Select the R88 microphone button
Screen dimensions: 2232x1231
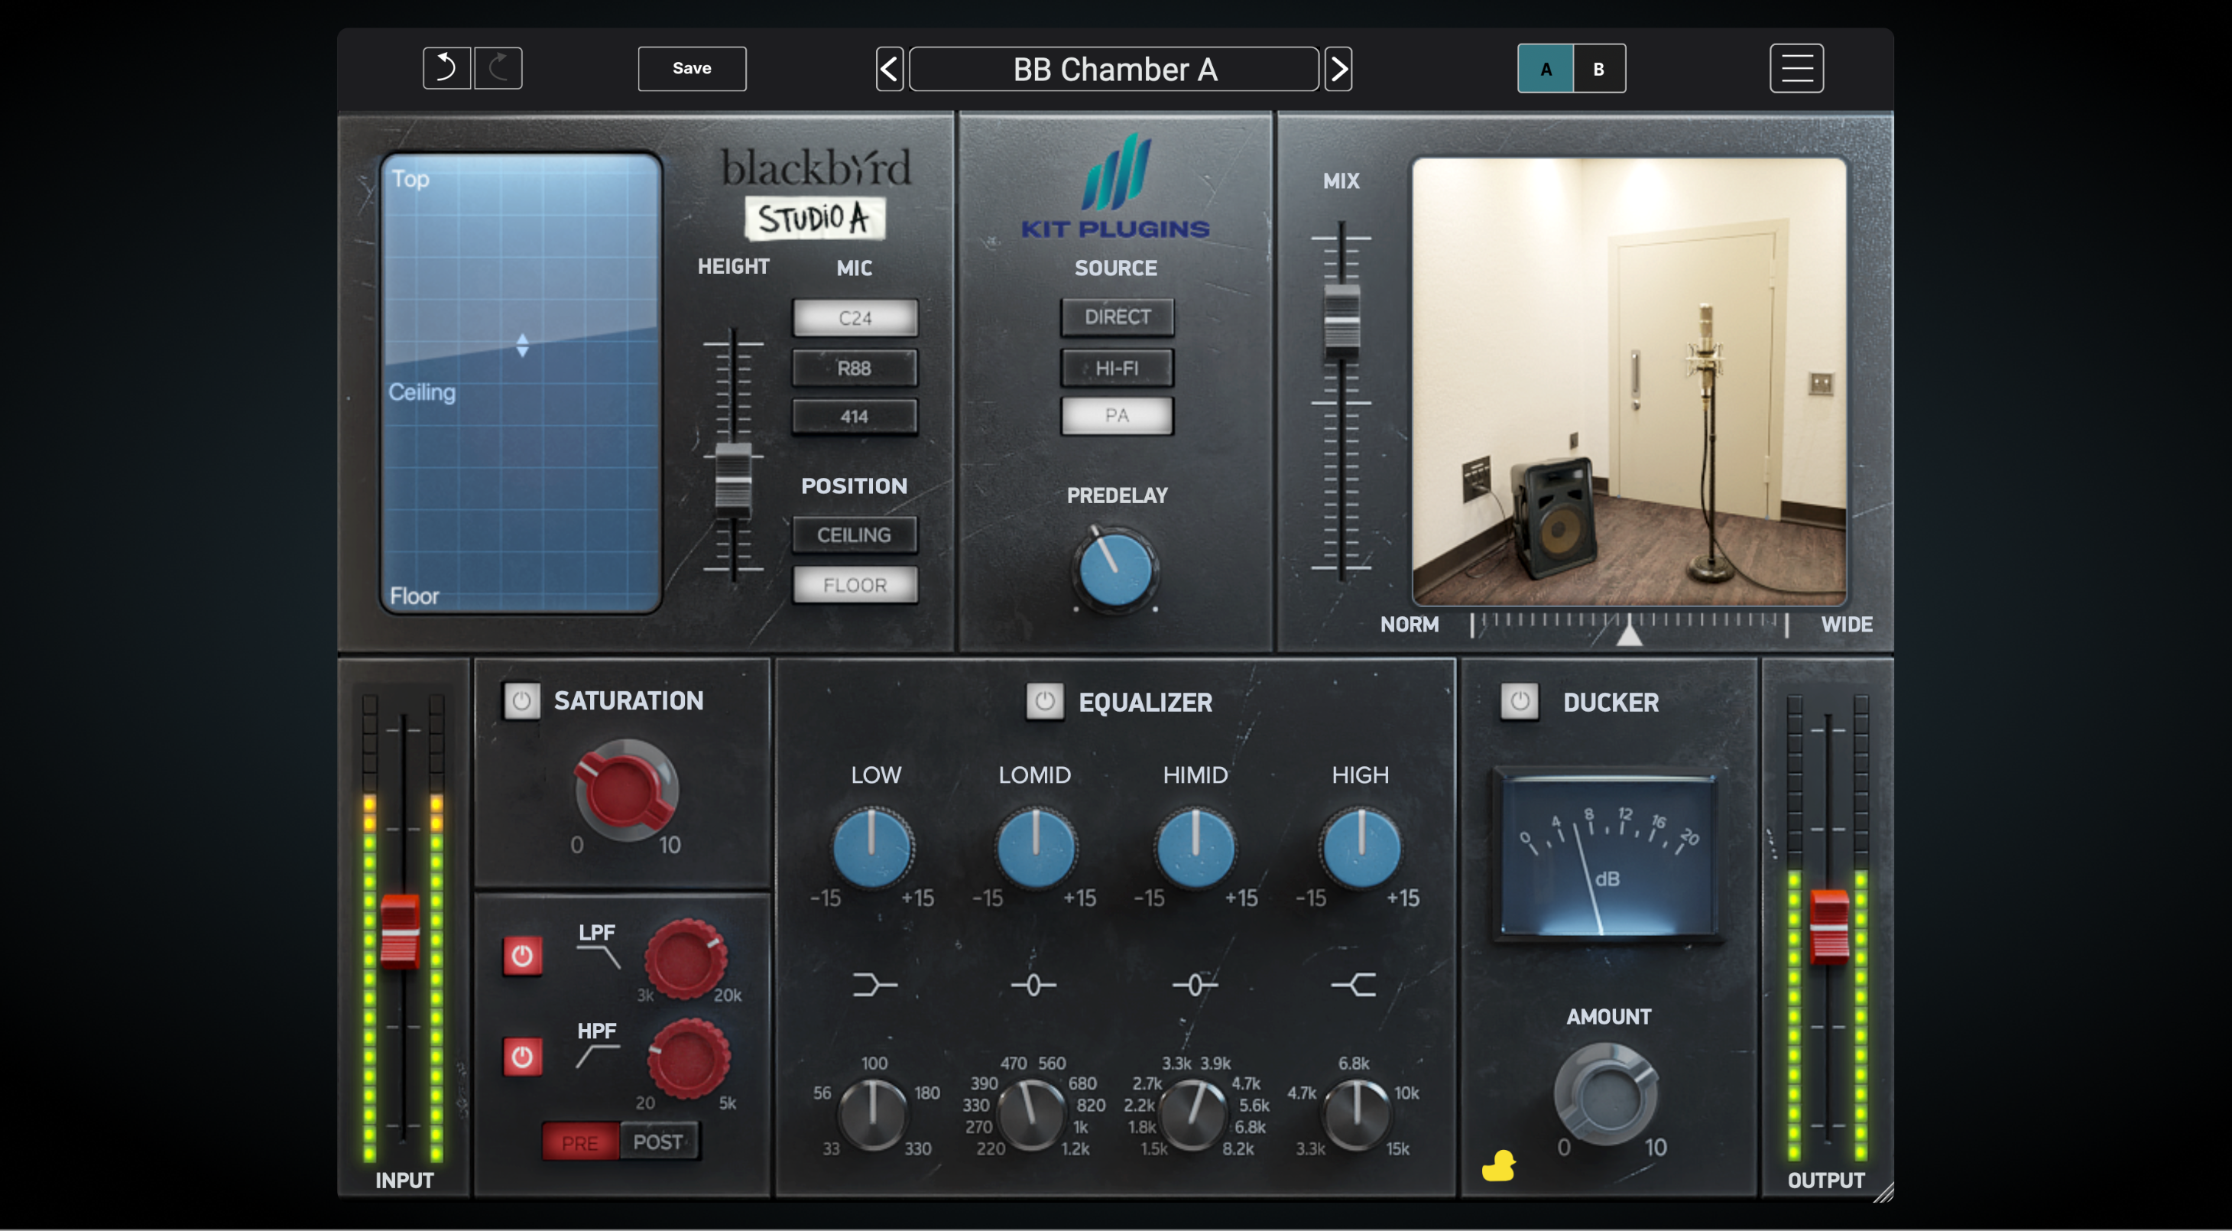pos(855,368)
